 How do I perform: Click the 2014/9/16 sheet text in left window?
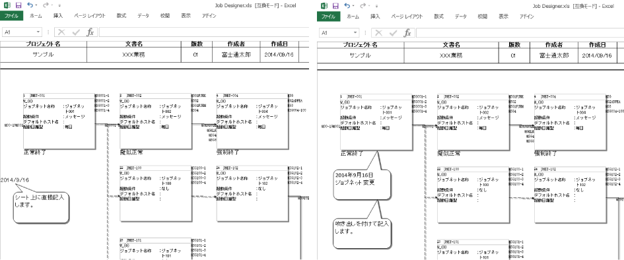pos(15,180)
